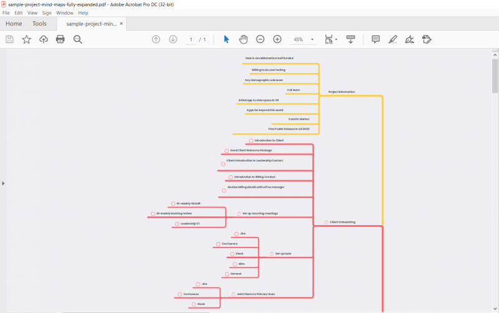Screen dimensions: 499x313
Task: Toggle the Bi-weekly backlog review circle
Action: coord(153,214)
